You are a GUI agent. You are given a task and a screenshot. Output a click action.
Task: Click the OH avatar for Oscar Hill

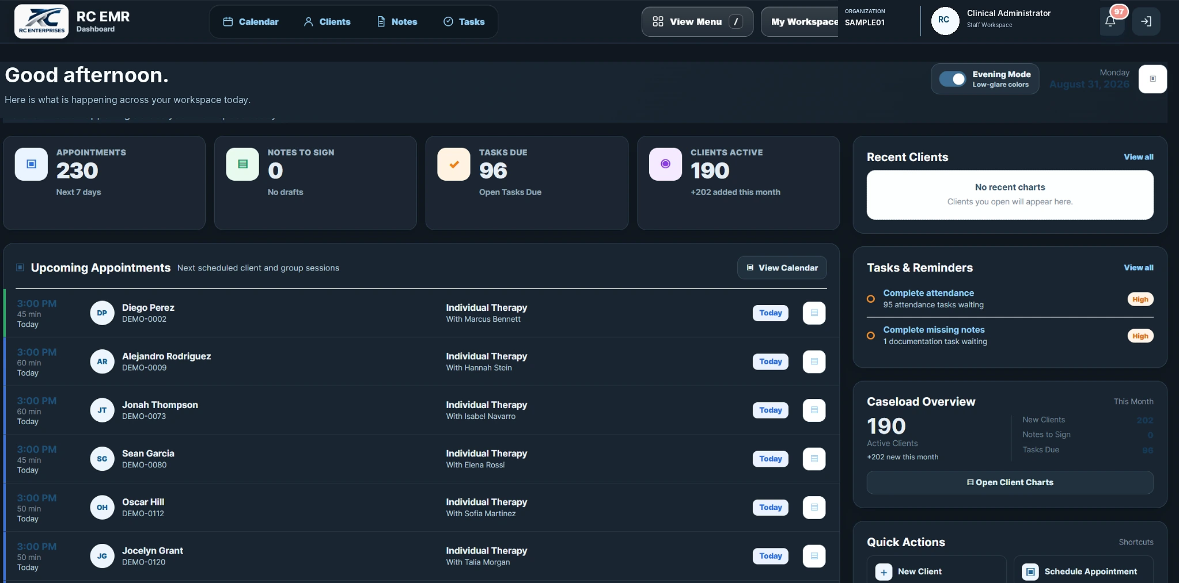[102, 508]
